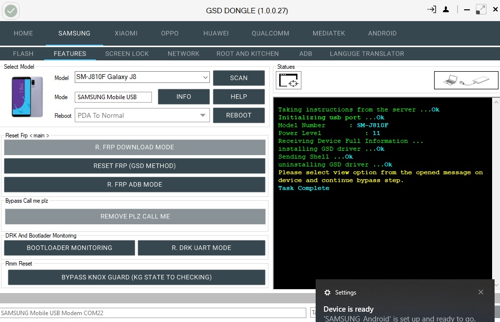Click the Mode field showing SAMSUNG Mobile USB
Screen dimensions: 500x322
pos(113,97)
